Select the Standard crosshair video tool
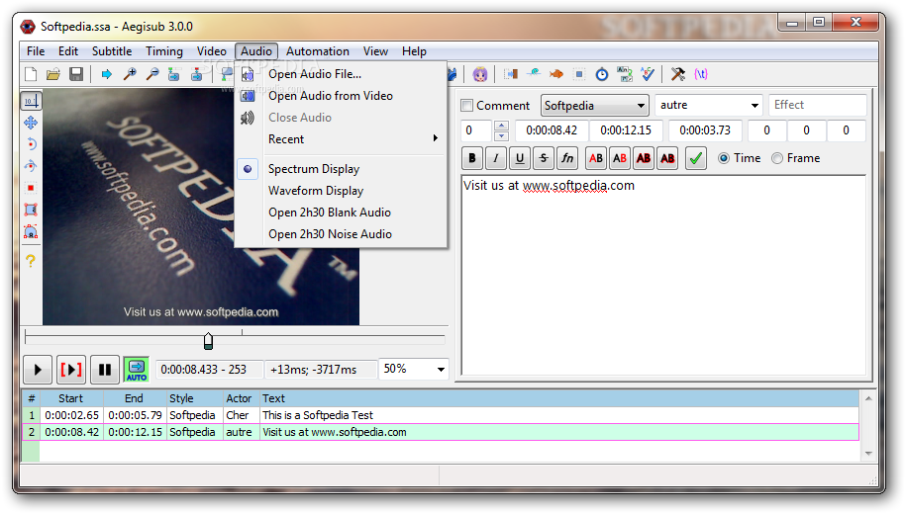Image resolution: width=906 pixels, height=514 pixels. [31, 101]
